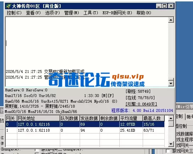Open the 查看(V) menu
This screenshot has width=193, height=154.
[33, 13]
